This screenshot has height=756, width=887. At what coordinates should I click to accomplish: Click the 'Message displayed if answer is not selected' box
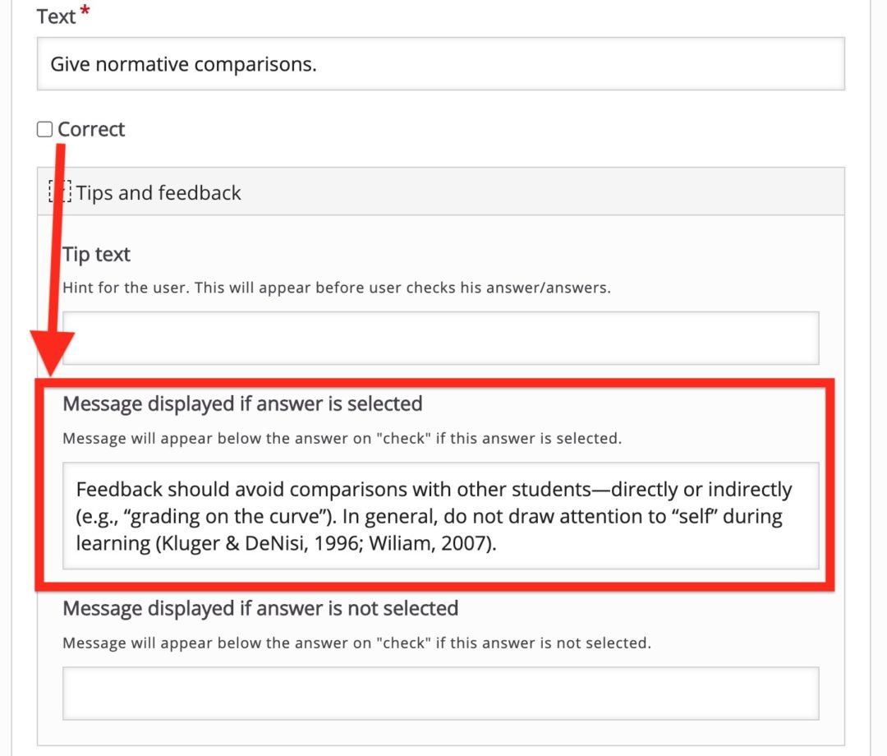point(443,693)
